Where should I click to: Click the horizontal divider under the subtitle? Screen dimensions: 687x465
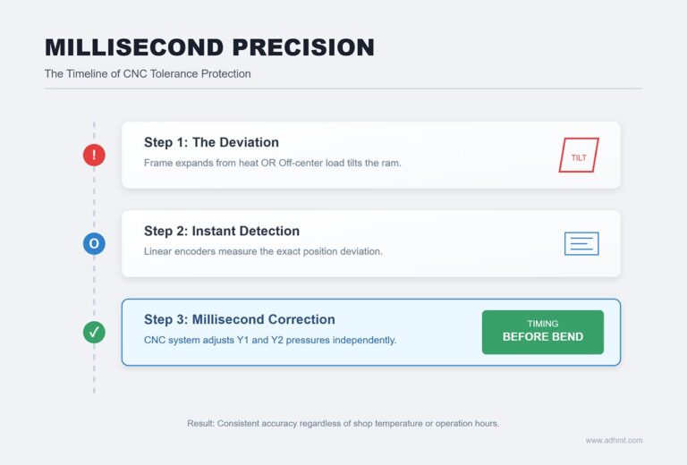click(343, 89)
